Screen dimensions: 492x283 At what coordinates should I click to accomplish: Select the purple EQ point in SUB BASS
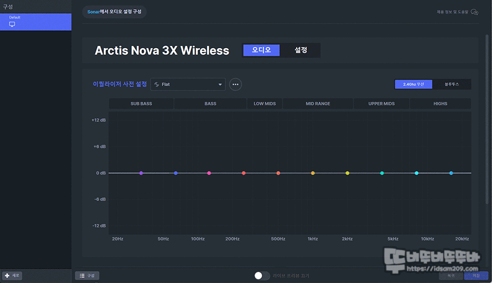tap(141, 173)
